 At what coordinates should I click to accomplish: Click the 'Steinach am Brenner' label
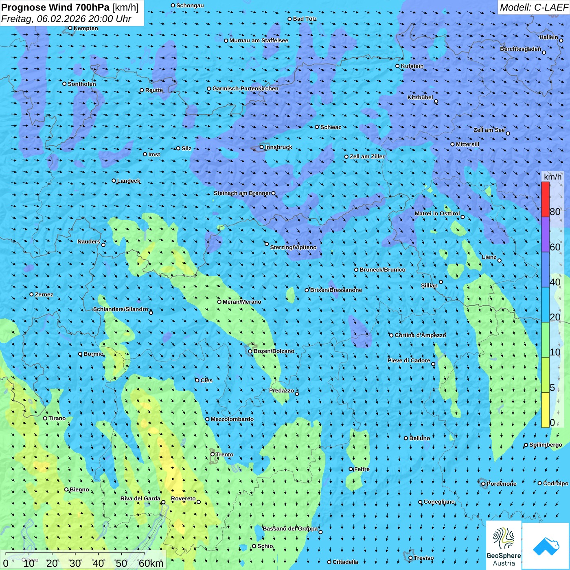[242, 193]
